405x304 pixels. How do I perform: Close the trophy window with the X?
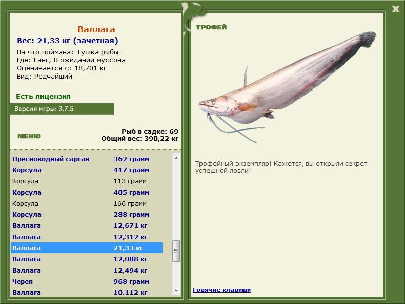coord(395,9)
